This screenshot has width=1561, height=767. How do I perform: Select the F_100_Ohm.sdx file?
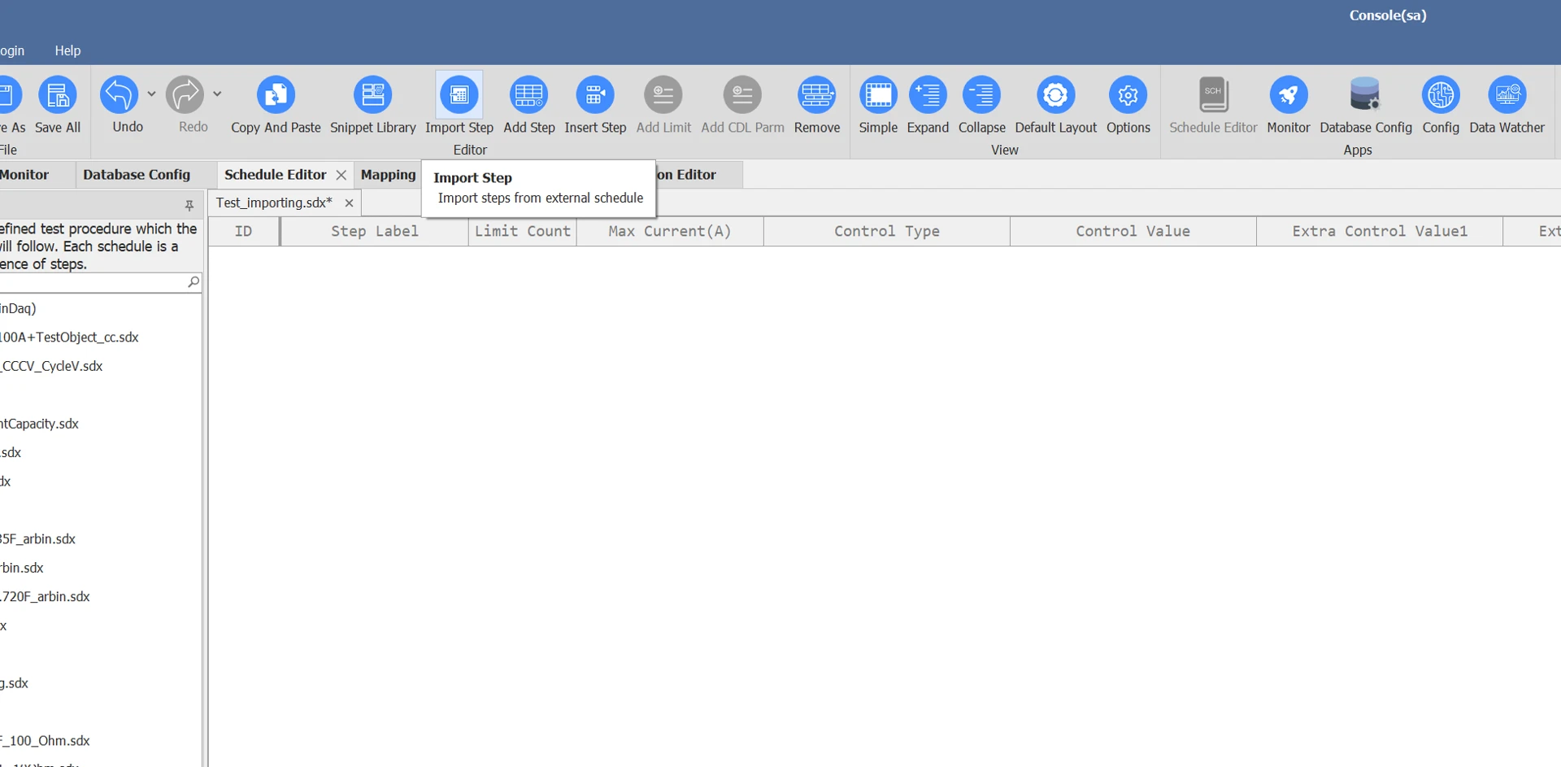pyautogui.click(x=45, y=741)
